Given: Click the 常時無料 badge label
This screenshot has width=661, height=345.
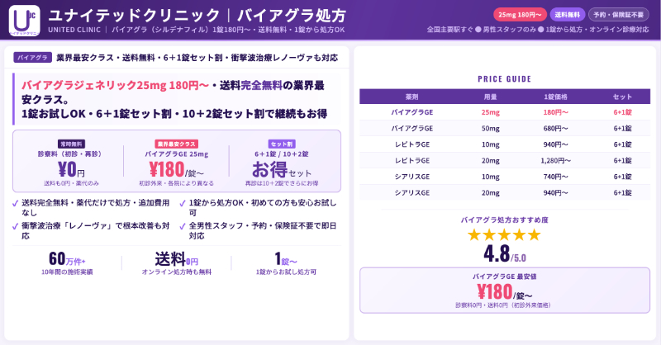Looking at the screenshot, I should point(72,144).
